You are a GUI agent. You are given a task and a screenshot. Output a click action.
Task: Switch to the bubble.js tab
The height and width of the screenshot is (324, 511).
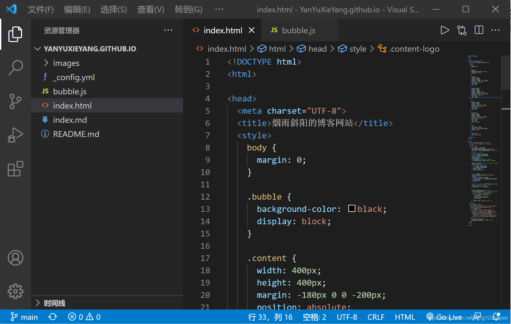pos(298,30)
